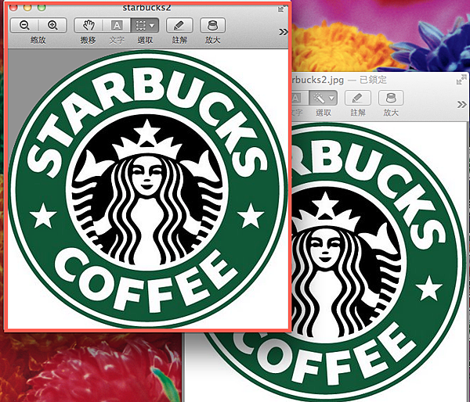Click the starbucks2 title of front window

(146, 8)
